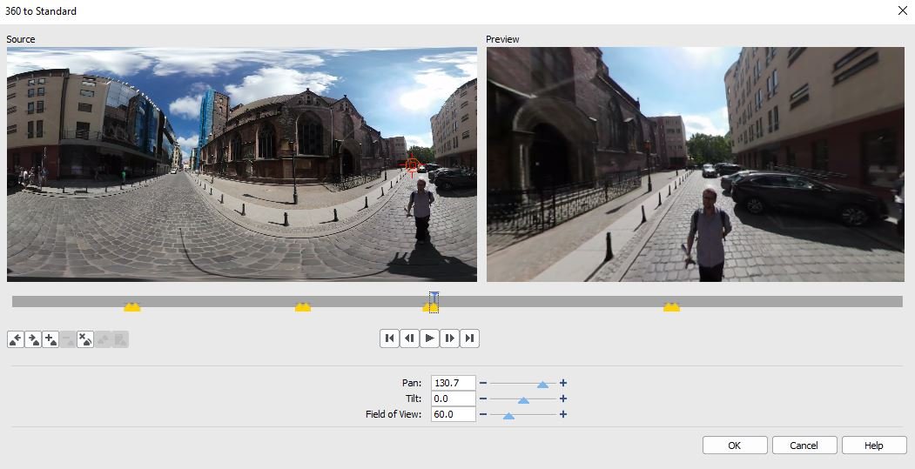This screenshot has width=915, height=469.
Task: Step forward one frame
Action: (x=449, y=338)
